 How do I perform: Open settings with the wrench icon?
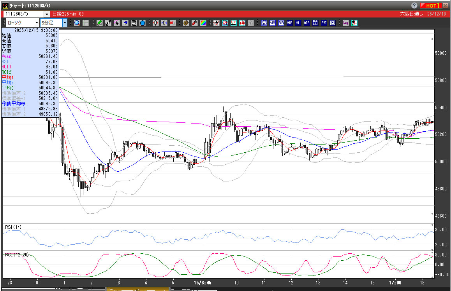[195, 23]
